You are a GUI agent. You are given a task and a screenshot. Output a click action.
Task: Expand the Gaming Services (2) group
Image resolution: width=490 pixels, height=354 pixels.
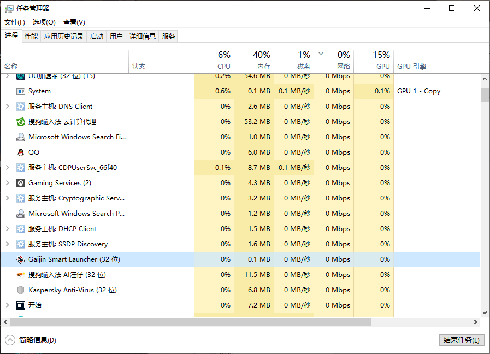(8, 183)
